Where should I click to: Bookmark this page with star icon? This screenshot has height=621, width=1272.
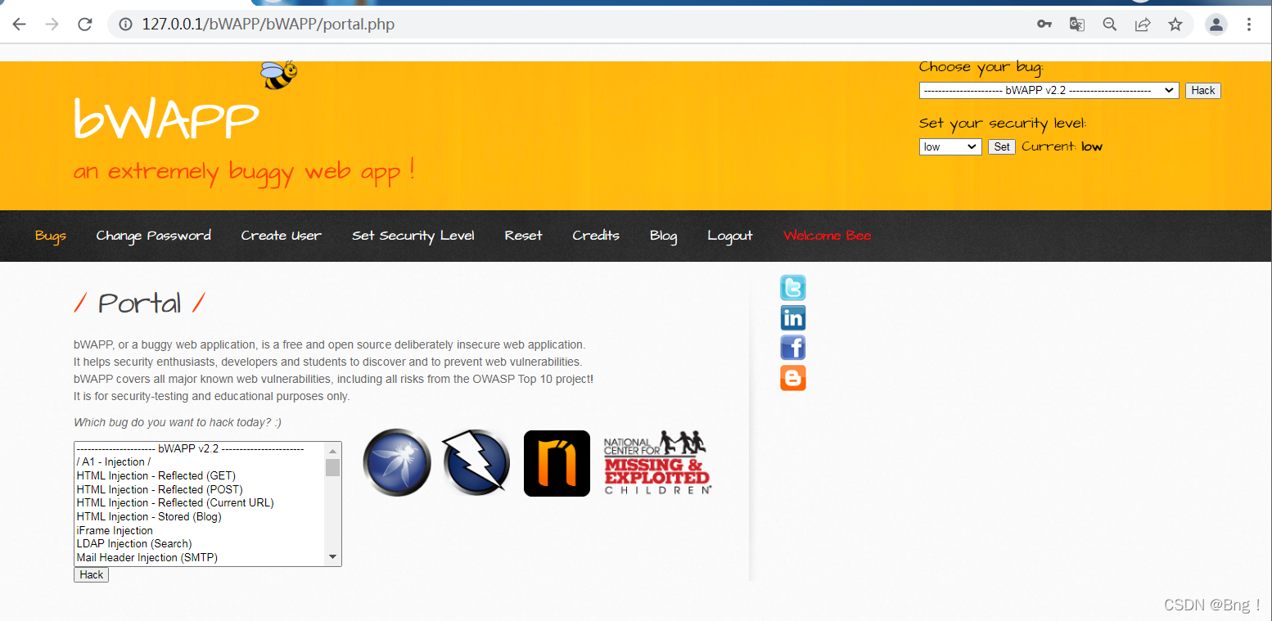(1175, 25)
